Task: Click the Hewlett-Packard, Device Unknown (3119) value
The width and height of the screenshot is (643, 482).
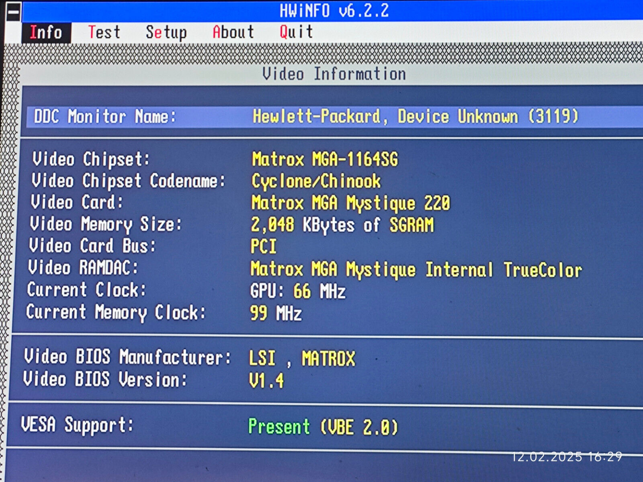Action: (416, 117)
